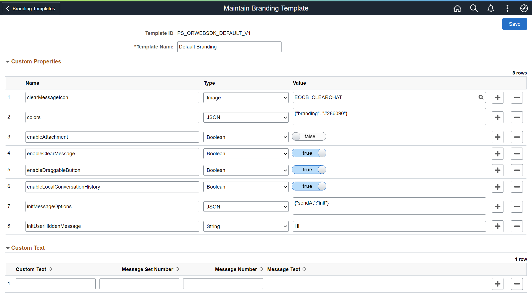Remove the Custom Text row

click(x=517, y=284)
